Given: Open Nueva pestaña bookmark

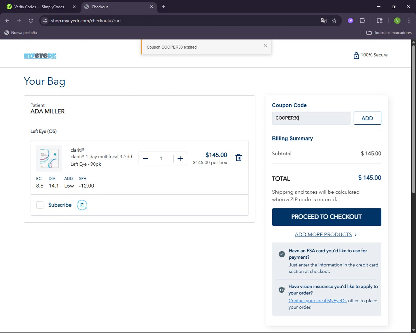Looking at the screenshot, I should pos(21,33).
